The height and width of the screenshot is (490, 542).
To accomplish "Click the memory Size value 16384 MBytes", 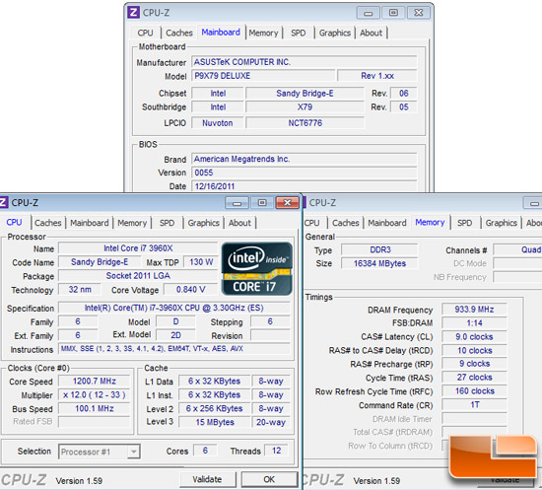I will tap(379, 263).
